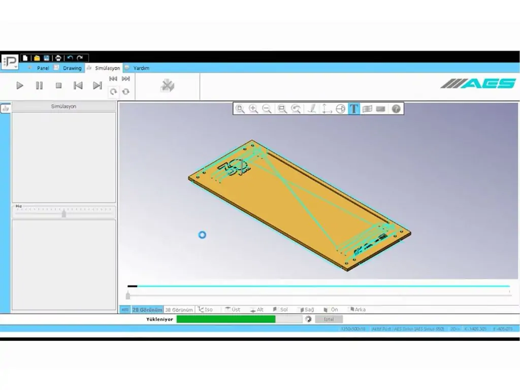The width and height of the screenshot is (520, 390).
Task: Click the zoom out magnifier icon
Action: tap(267, 109)
